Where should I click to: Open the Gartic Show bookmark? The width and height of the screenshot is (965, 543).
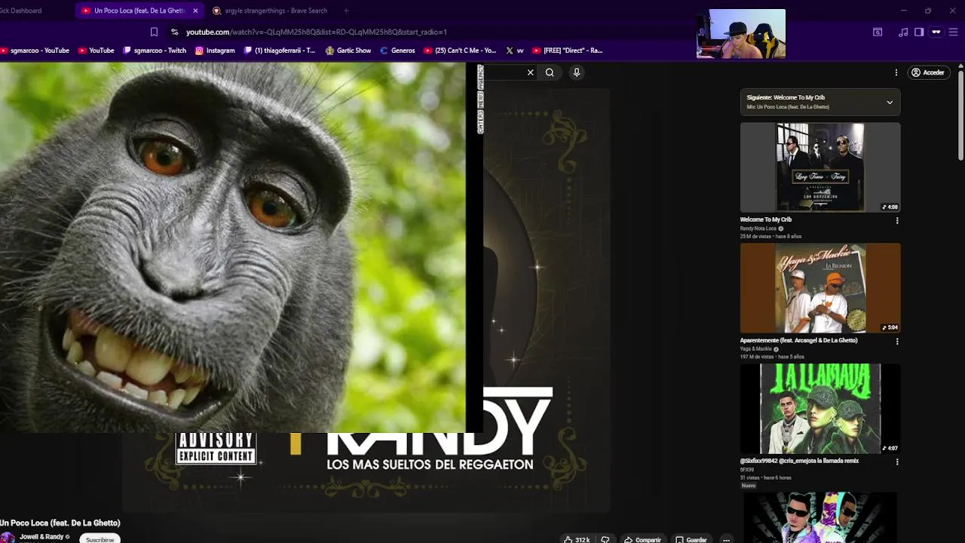point(348,51)
